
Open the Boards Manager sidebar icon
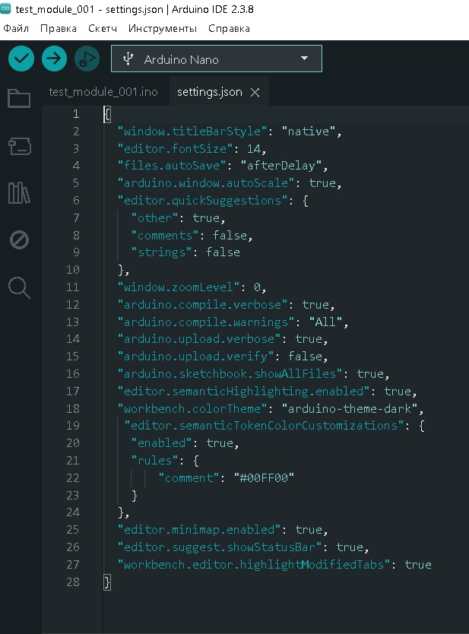click(x=20, y=146)
